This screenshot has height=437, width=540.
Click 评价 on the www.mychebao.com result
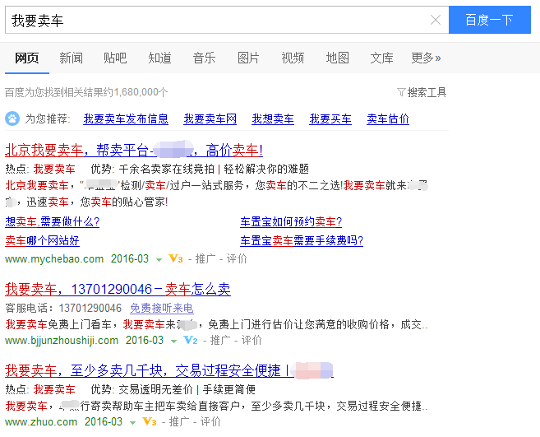pyautogui.click(x=237, y=258)
